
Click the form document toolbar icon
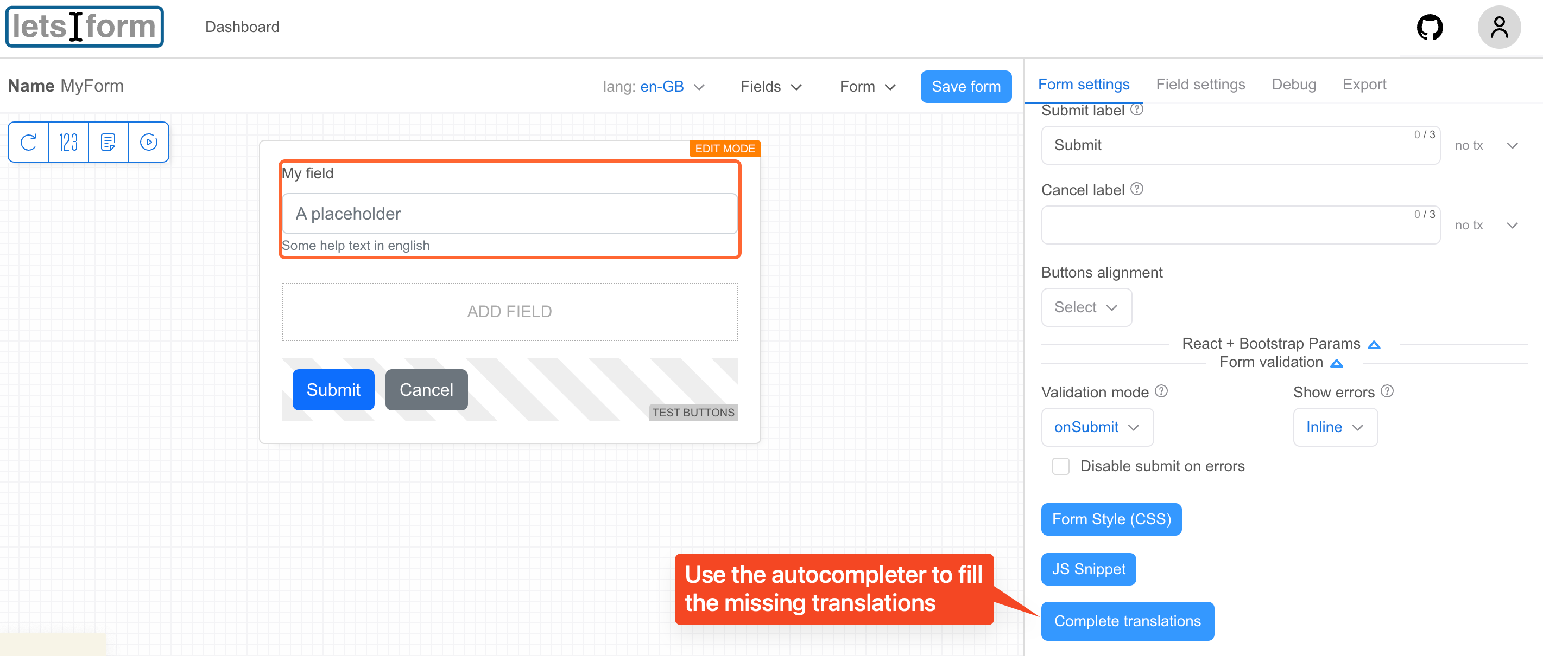coord(109,143)
